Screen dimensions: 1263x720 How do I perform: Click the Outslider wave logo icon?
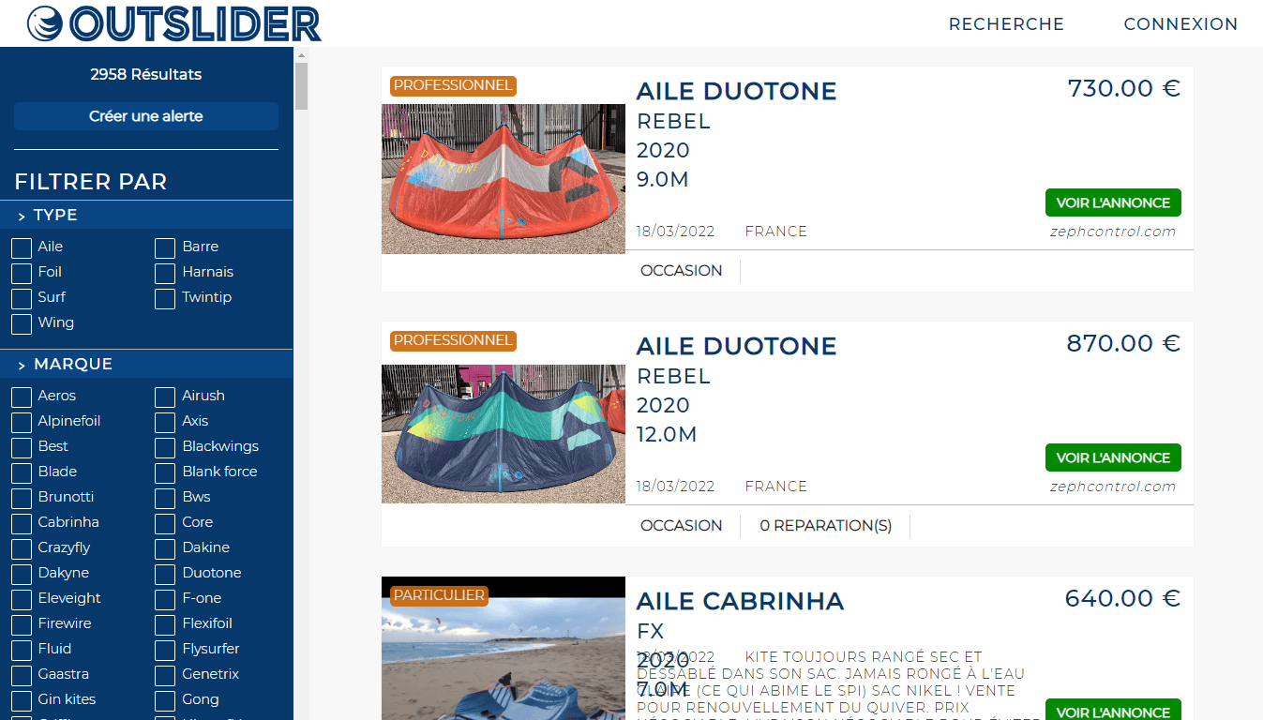(45, 23)
